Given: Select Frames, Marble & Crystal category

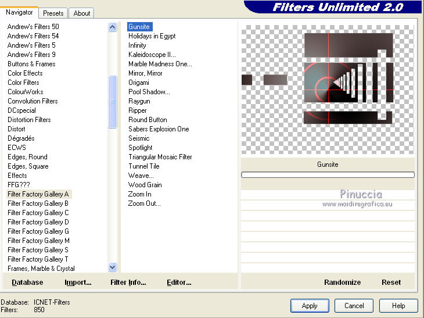Looking at the screenshot, I should tap(41, 269).
